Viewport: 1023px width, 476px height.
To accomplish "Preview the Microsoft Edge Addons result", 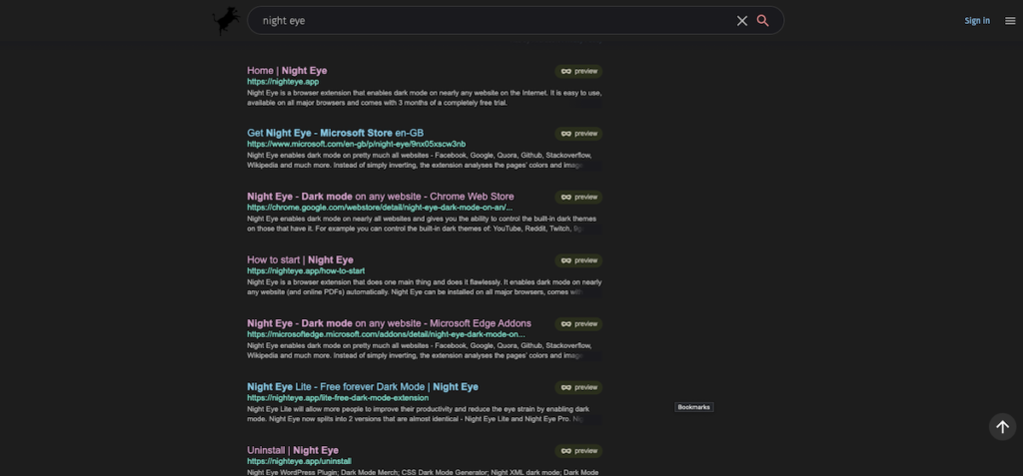I will 578,324.
